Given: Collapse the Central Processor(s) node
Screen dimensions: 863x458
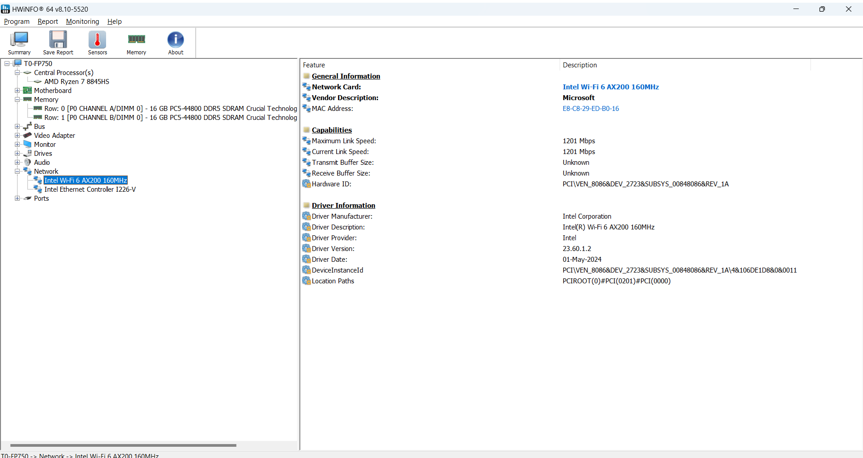Looking at the screenshot, I should tap(17, 72).
